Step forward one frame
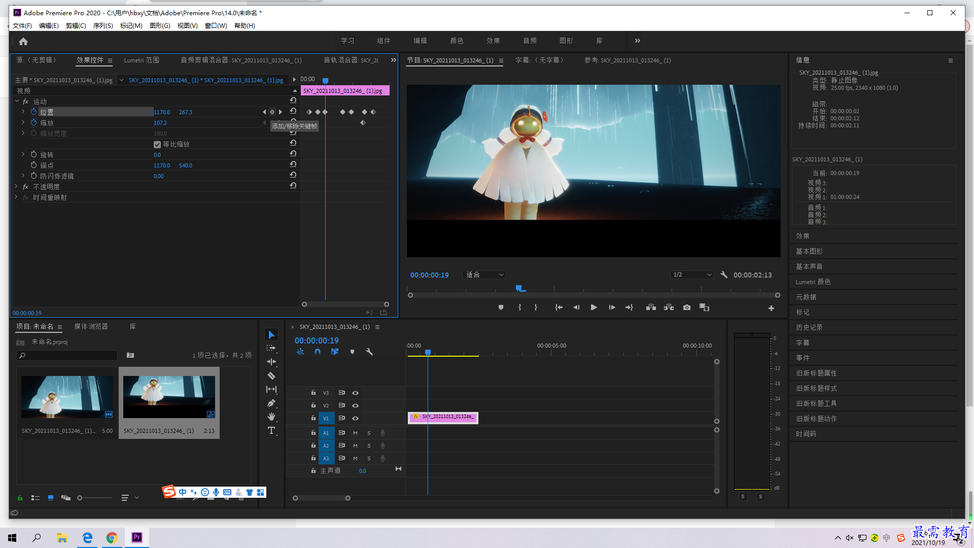 [x=612, y=307]
